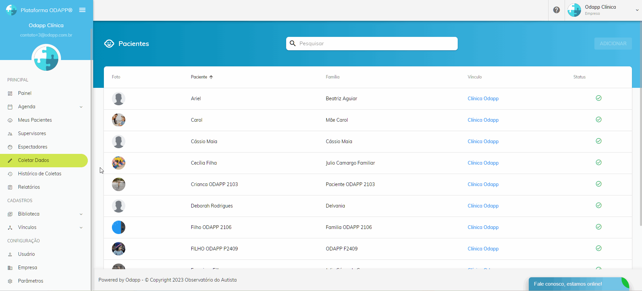Click Cássio Maia's status check icon

(599, 141)
